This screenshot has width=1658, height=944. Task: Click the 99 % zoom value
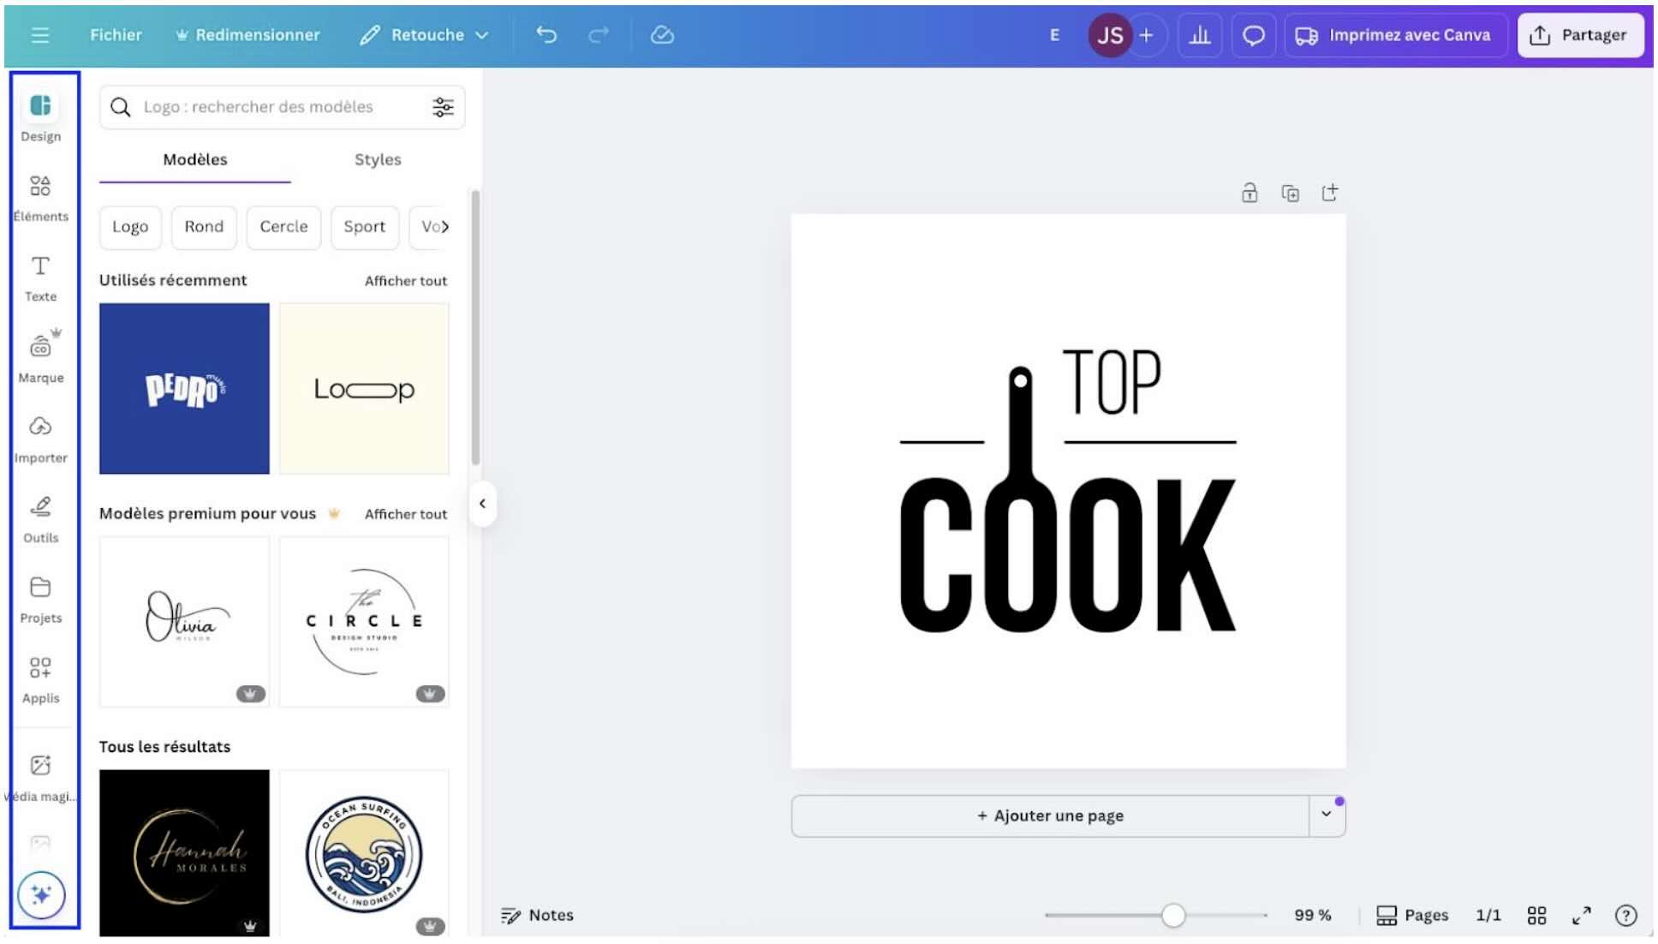(1313, 916)
